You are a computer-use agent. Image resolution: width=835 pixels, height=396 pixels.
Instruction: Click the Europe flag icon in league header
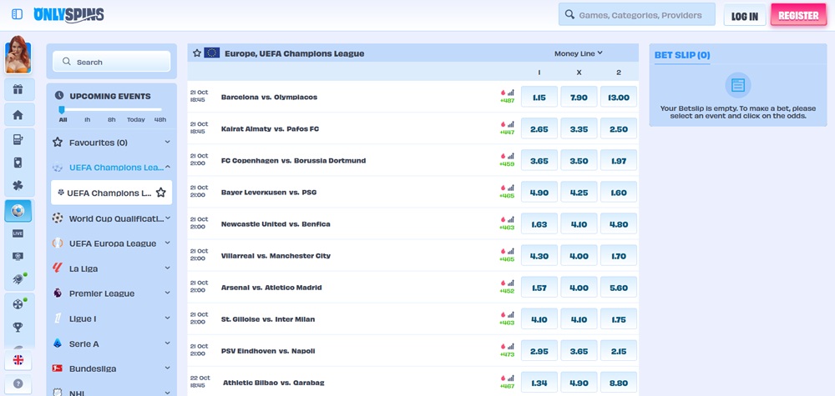point(212,53)
